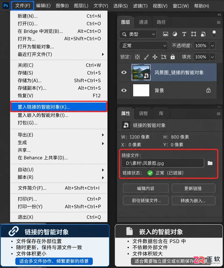Toggle the layer filtering on/off switch
Image resolution: width=224 pixels, height=268 pixels.
point(214,34)
